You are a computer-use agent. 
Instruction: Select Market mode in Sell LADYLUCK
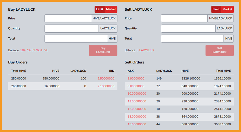pyautogui.click(x=228, y=9)
